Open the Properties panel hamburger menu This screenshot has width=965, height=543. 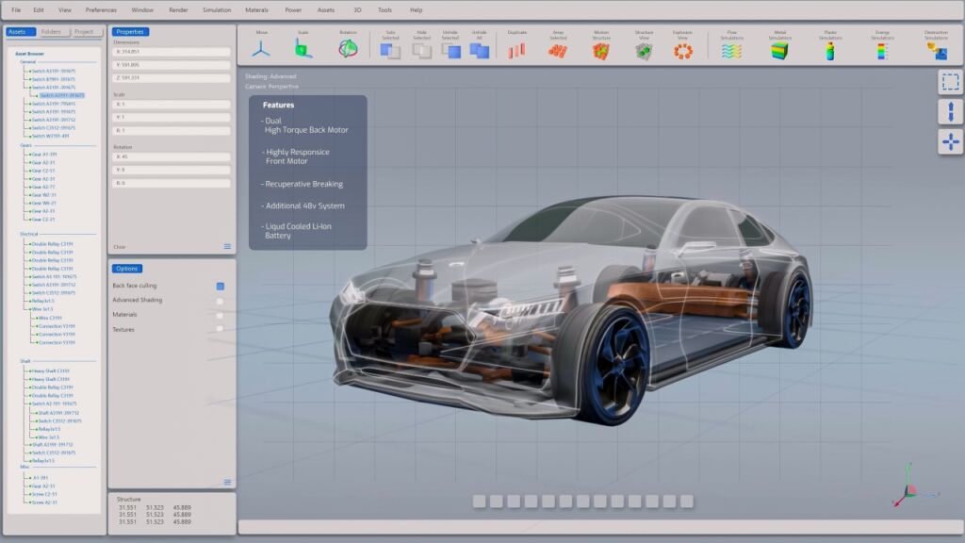click(x=226, y=246)
